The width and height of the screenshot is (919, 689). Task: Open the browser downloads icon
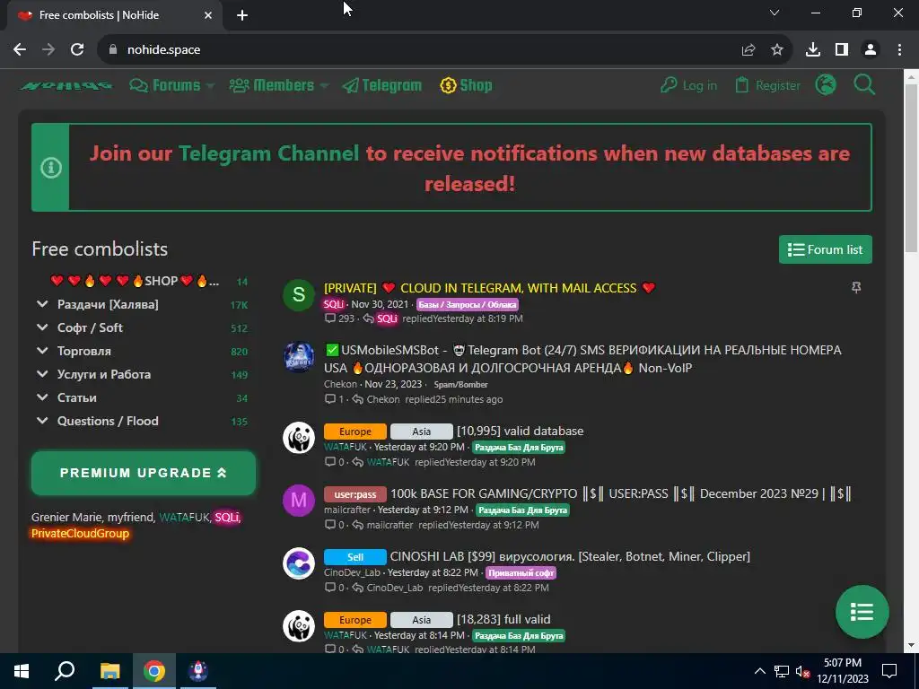tap(813, 50)
